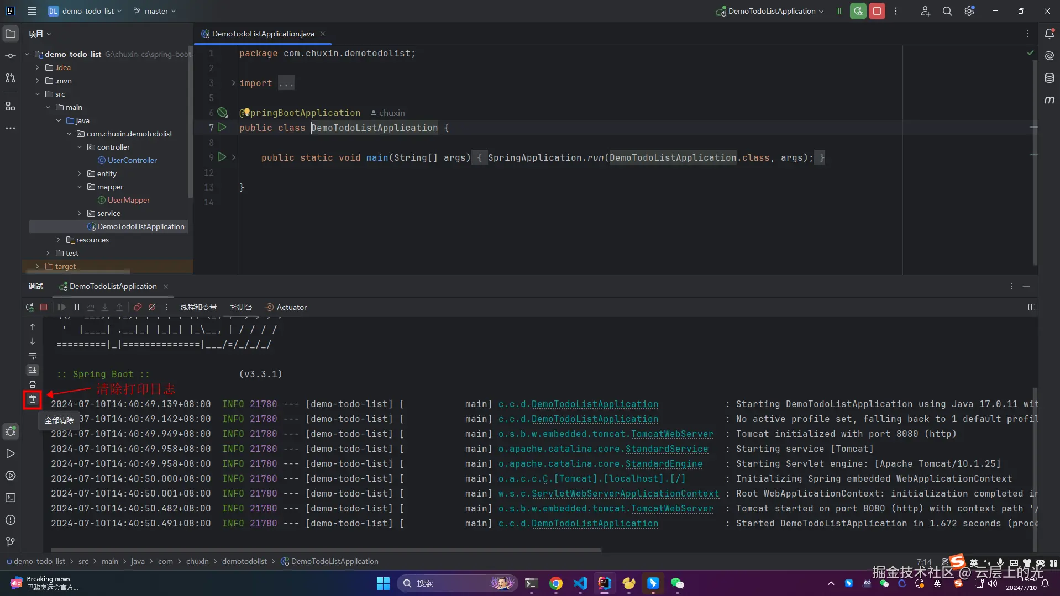Open the Database tool window
Image resolution: width=1060 pixels, height=596 pixels.
coord(1049,78)
